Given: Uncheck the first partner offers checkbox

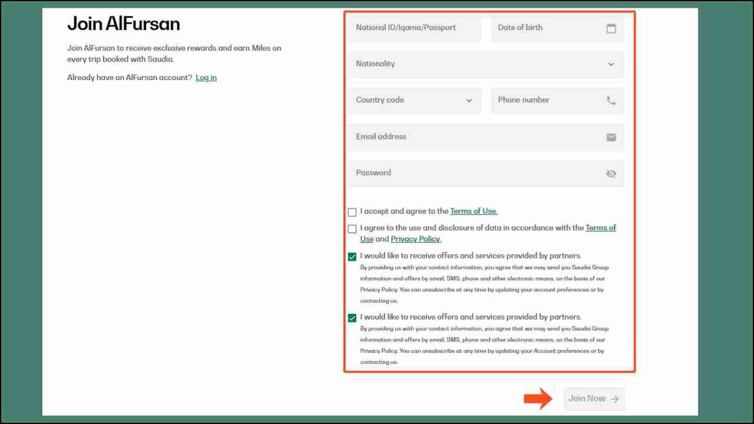Looking at the screenshot, I should [352, 256].
